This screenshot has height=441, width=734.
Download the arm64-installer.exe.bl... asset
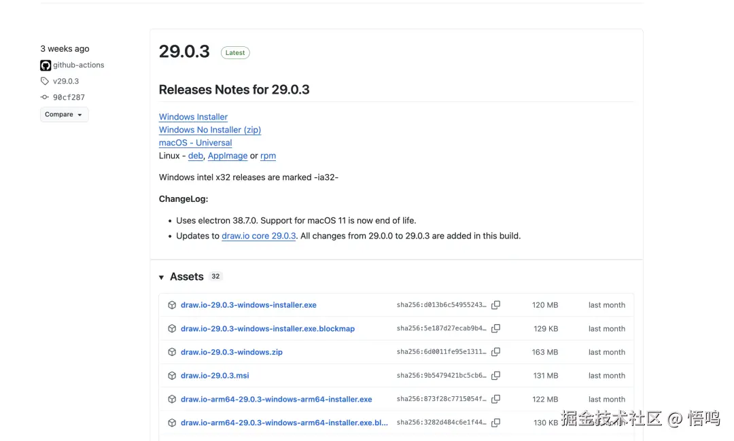coord(284,423)
